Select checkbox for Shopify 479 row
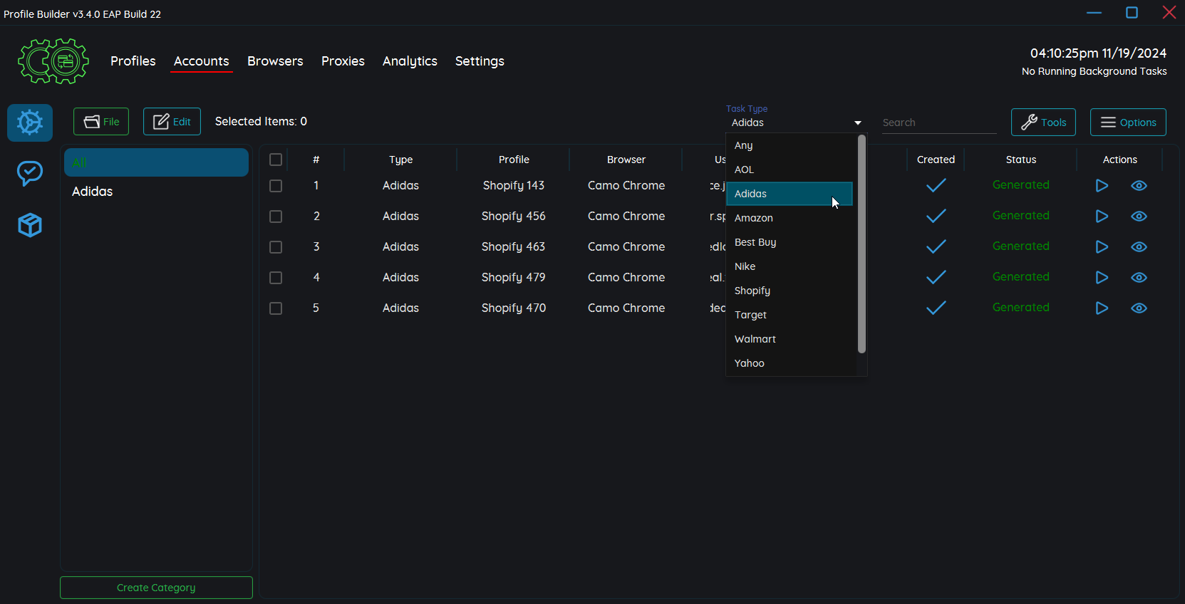The width and height of the screenshot is (1185, 604). (276, 278)
